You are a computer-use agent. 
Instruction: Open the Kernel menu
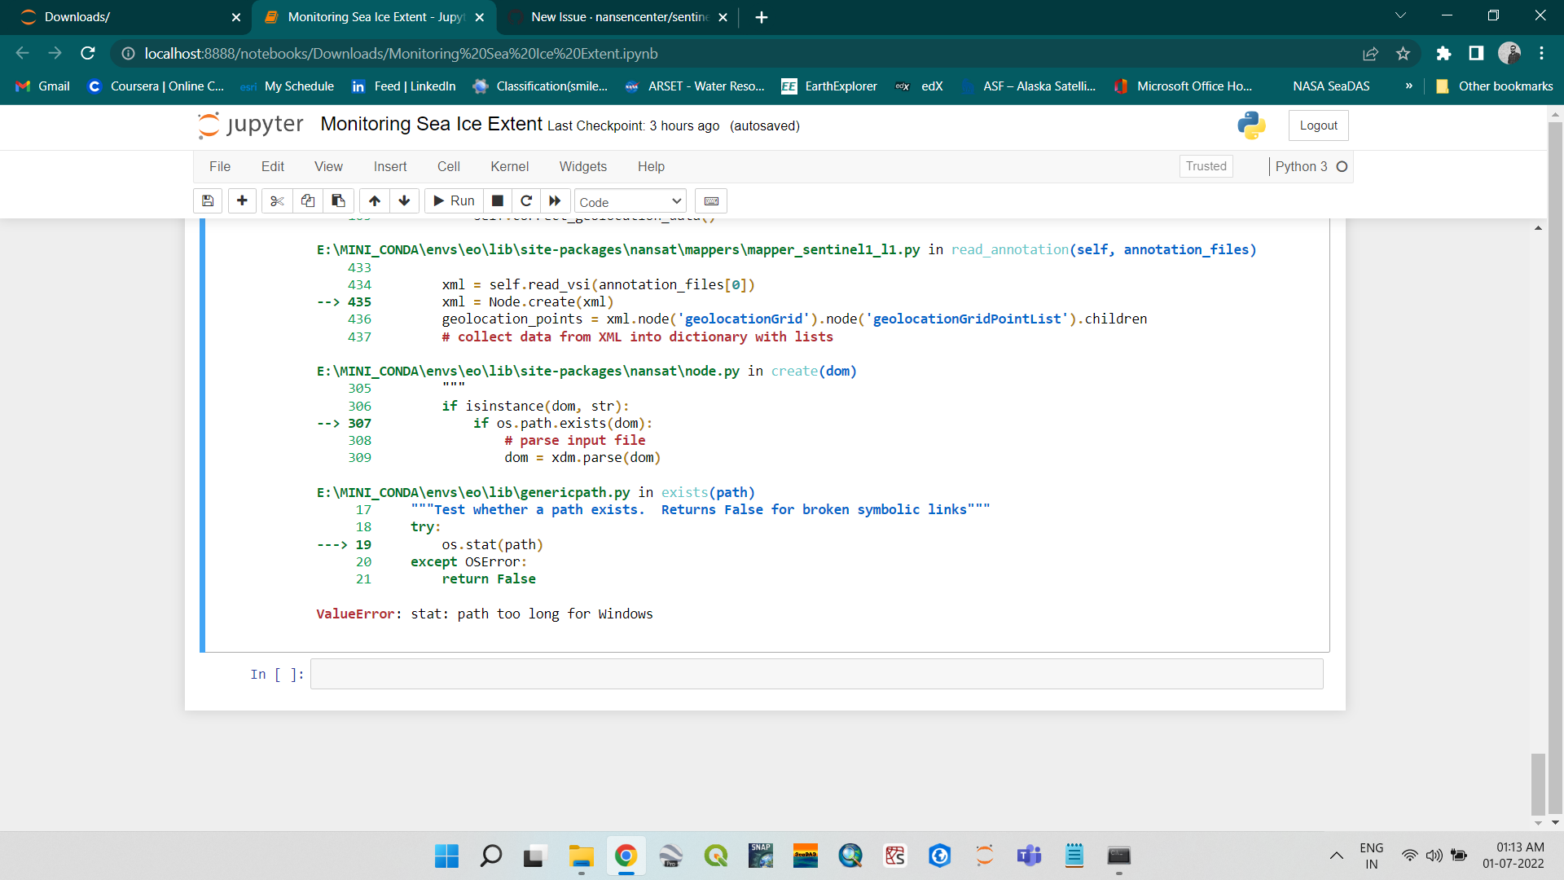pyautogui.click(x=509, y=166)
